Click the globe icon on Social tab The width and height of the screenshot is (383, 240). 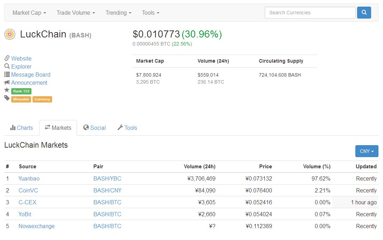coord(86,128)
